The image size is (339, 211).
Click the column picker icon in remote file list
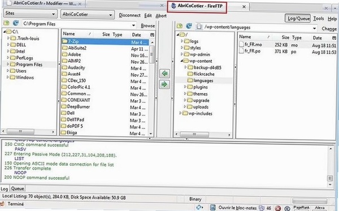tap(334, 38)
